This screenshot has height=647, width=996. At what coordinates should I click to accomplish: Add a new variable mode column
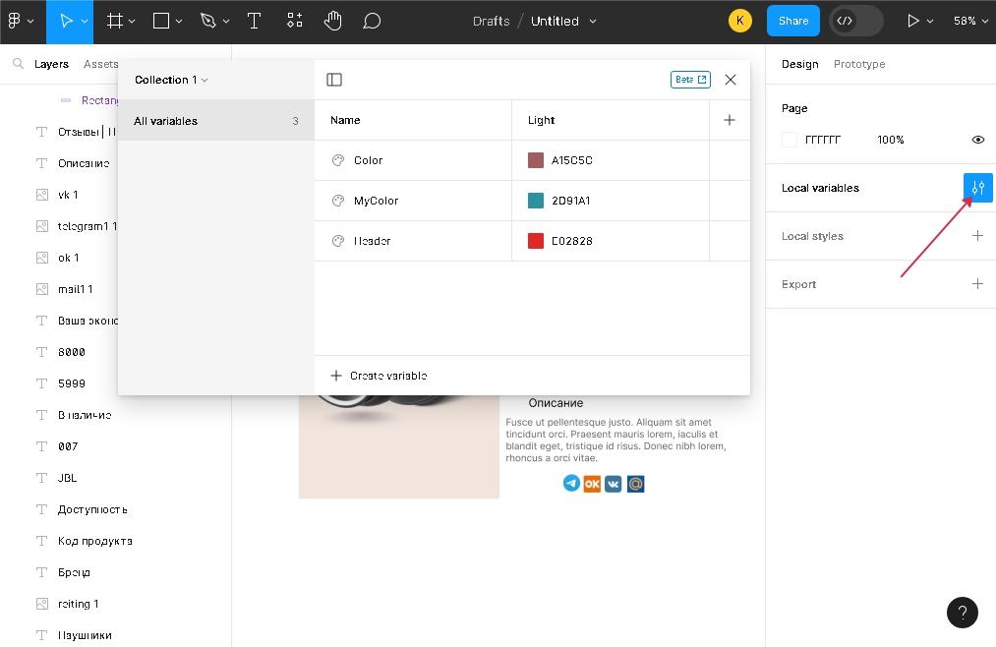pyautogui.click(x=729, y=120)
